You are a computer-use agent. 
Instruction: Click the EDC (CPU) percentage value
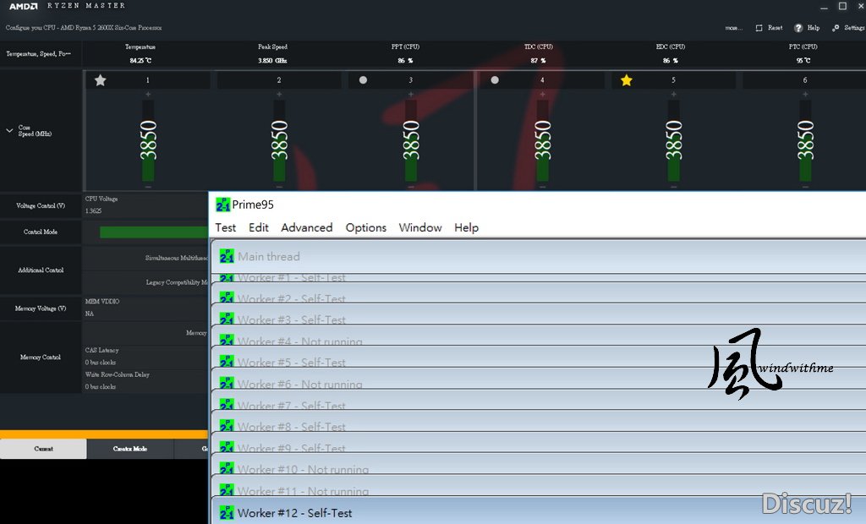(671, 61)
